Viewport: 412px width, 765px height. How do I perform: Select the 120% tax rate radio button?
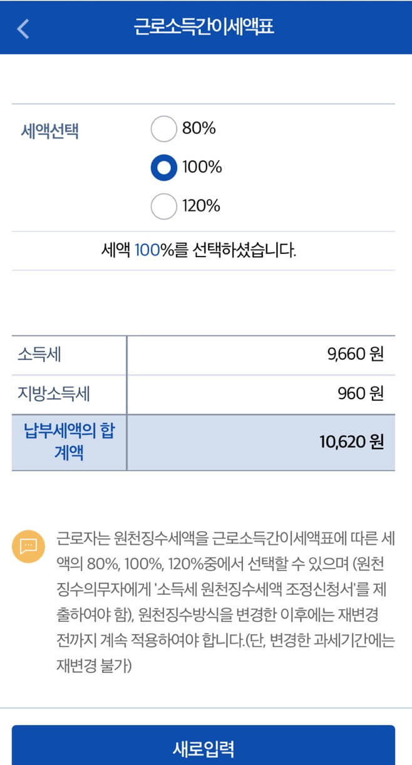tap(164, 206)
